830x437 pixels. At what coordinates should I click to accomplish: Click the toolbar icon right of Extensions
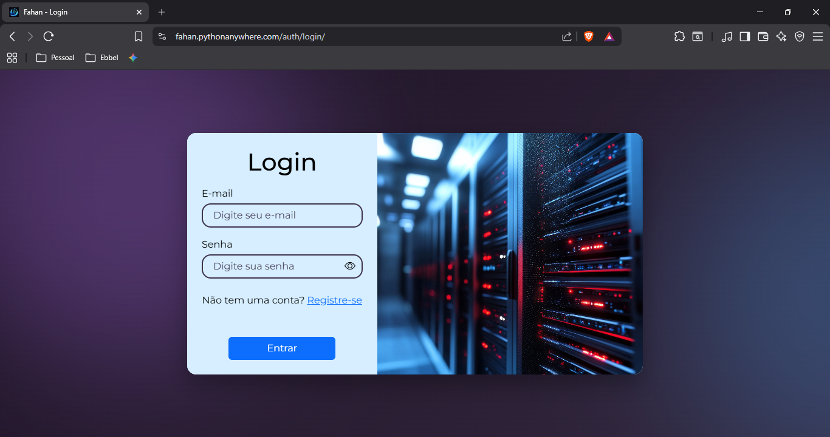(x=698, y=36)
